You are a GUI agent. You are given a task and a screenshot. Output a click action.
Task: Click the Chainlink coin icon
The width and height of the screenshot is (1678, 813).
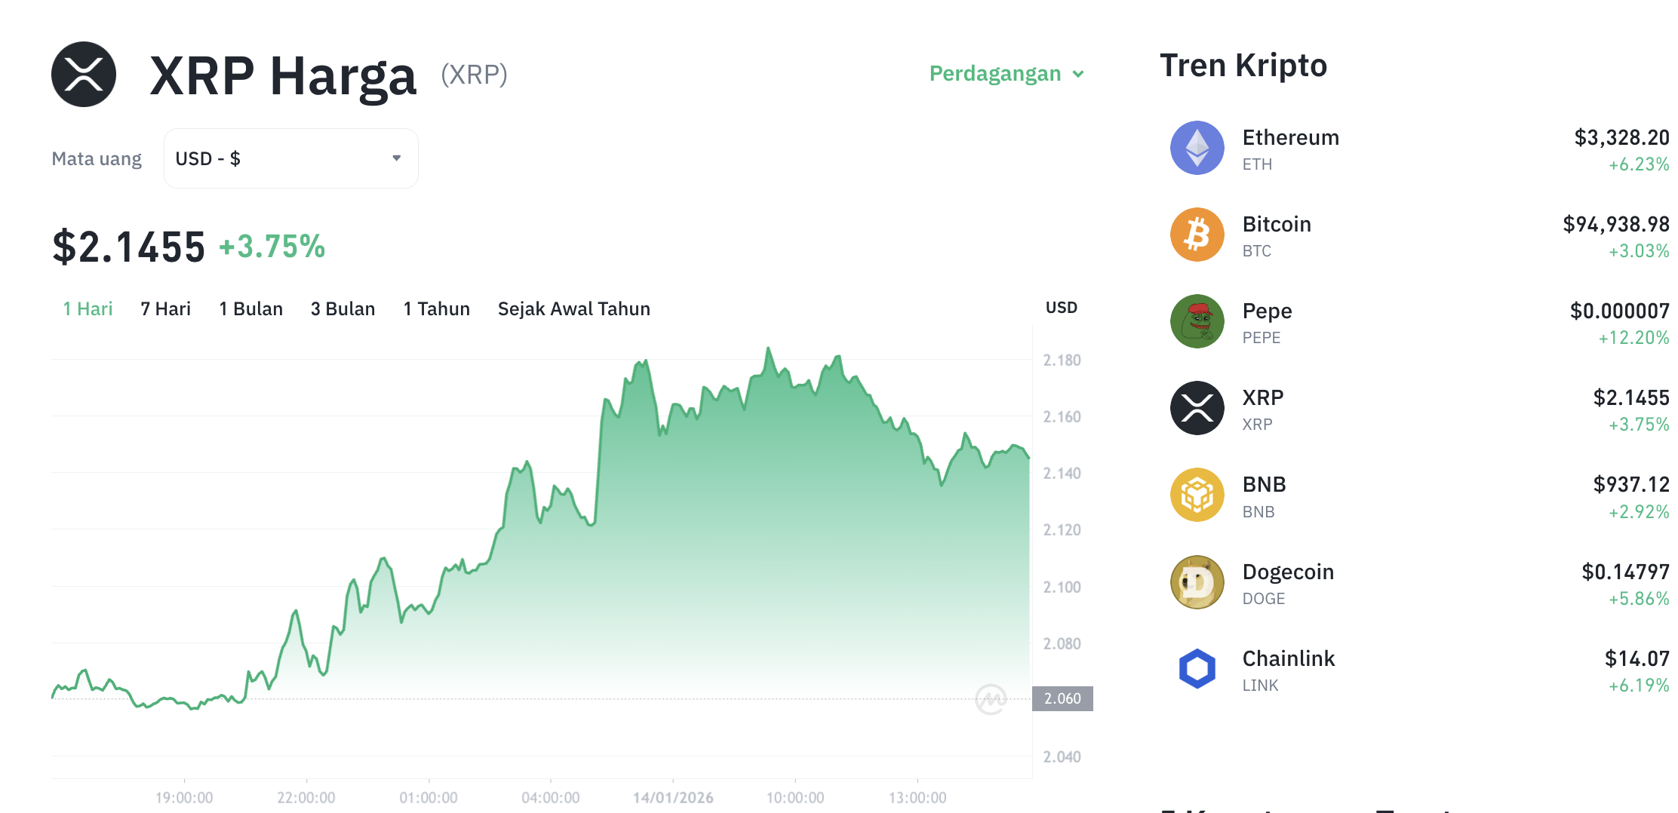point(1197,669)
